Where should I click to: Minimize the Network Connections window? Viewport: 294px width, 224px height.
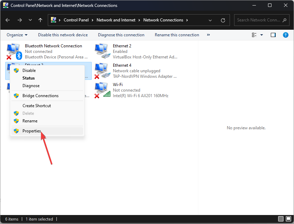coord(254,5)
